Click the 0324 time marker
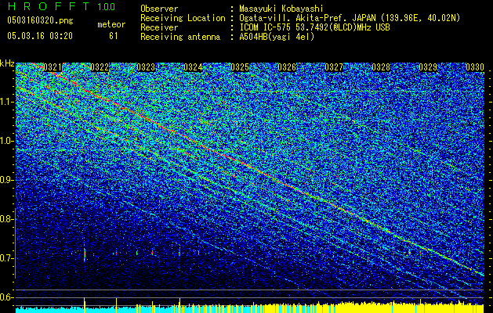Screen dimensions: 493x313 click(x=193, y=67)
